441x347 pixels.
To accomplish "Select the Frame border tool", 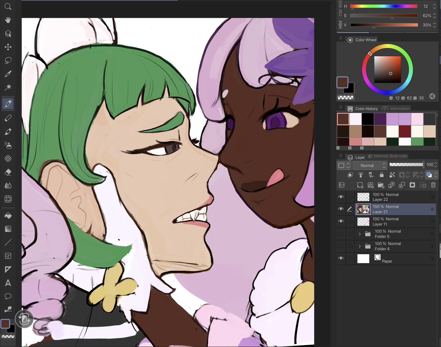I will pyautogui.click(x=8, y=256).
